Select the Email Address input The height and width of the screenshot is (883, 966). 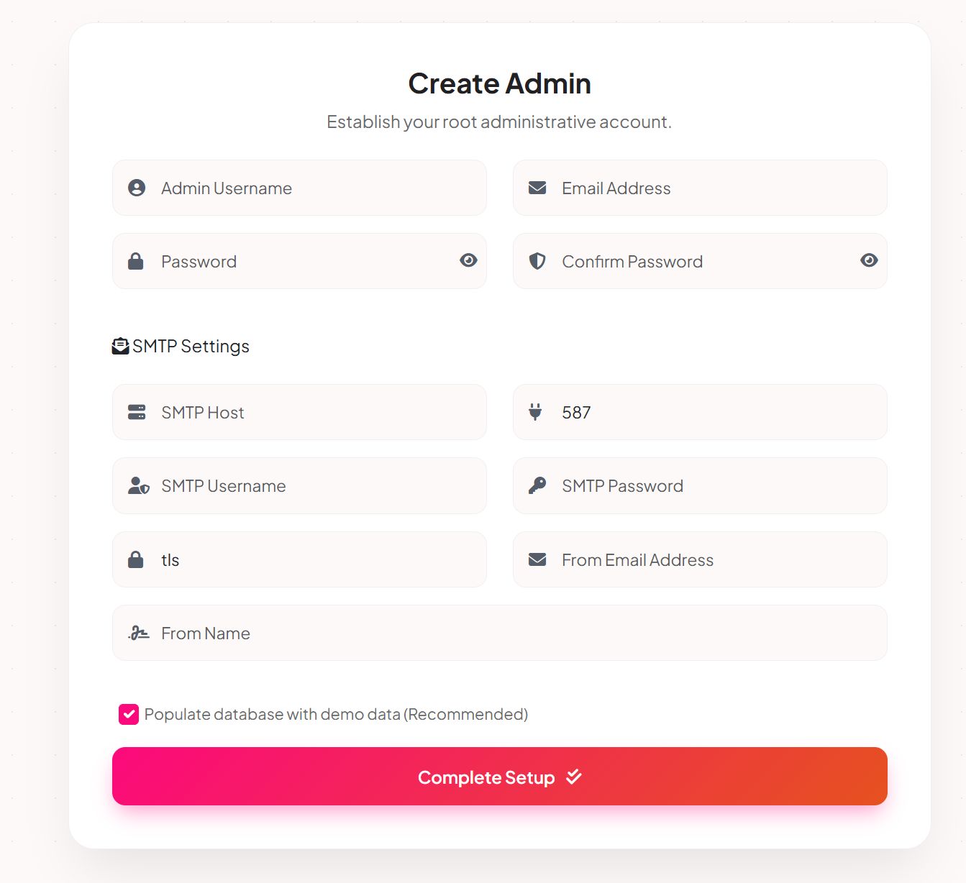coord(700,188)
